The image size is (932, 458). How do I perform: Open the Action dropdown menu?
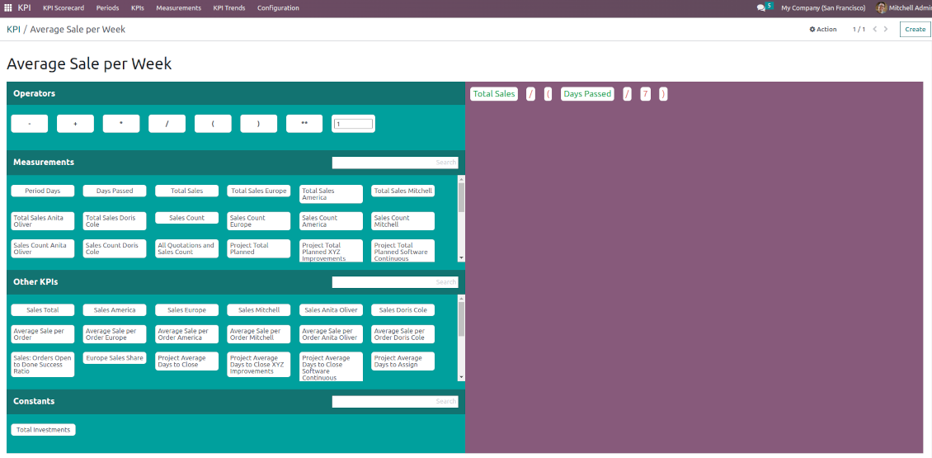pos(823,29)
